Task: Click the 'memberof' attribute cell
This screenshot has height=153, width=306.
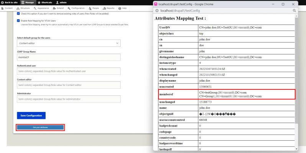Action: tap(178, 94)
